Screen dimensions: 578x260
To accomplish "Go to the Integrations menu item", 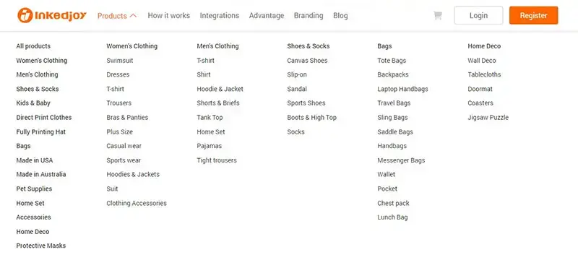I will pyautogui.click(x=220, y=15).
